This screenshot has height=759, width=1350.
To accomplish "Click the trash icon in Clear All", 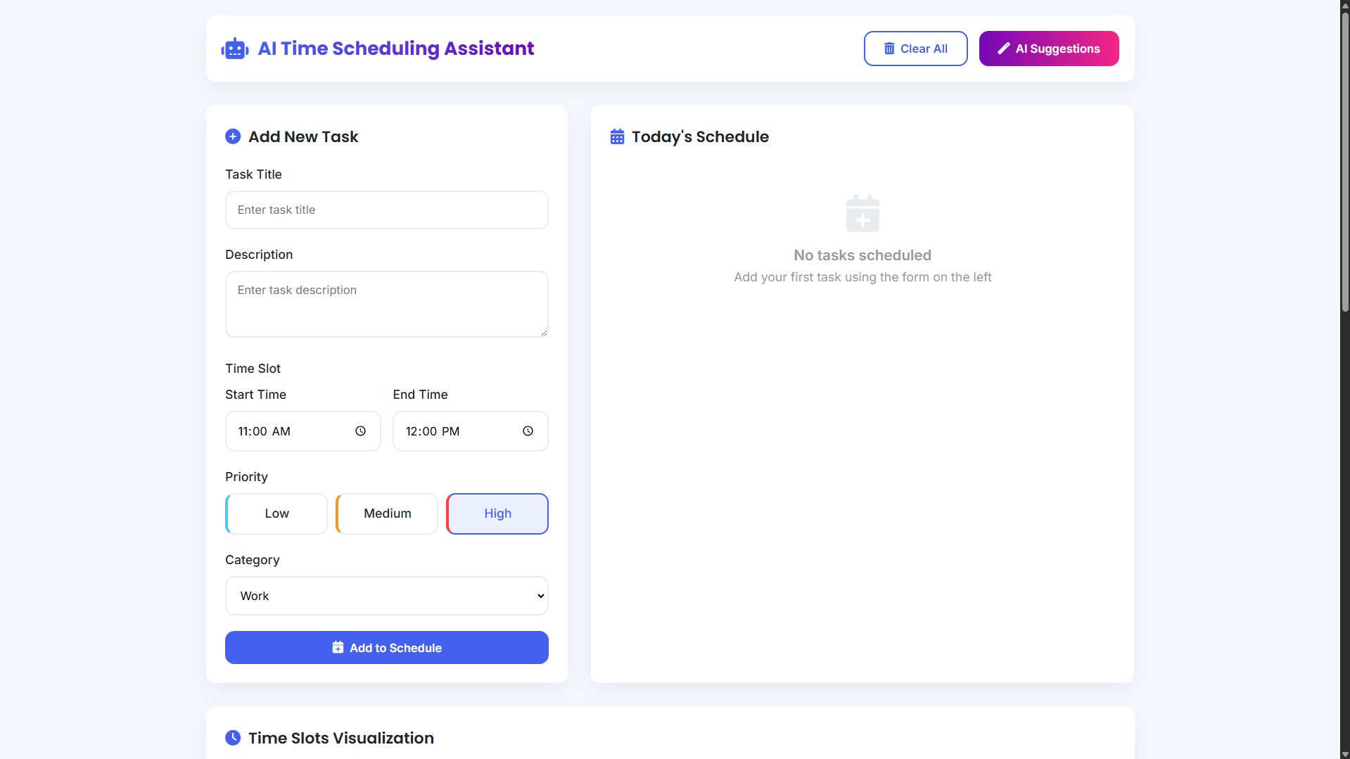I will [889, 49].
